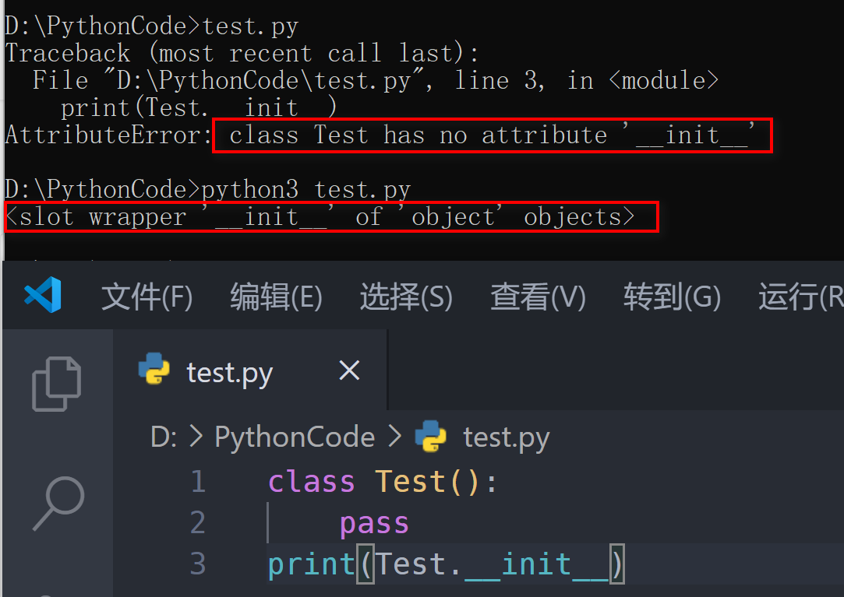Click __init__ in the editor's print statement
The width and height of the screenshot is (844, 597).
click(x=536, y=564)
